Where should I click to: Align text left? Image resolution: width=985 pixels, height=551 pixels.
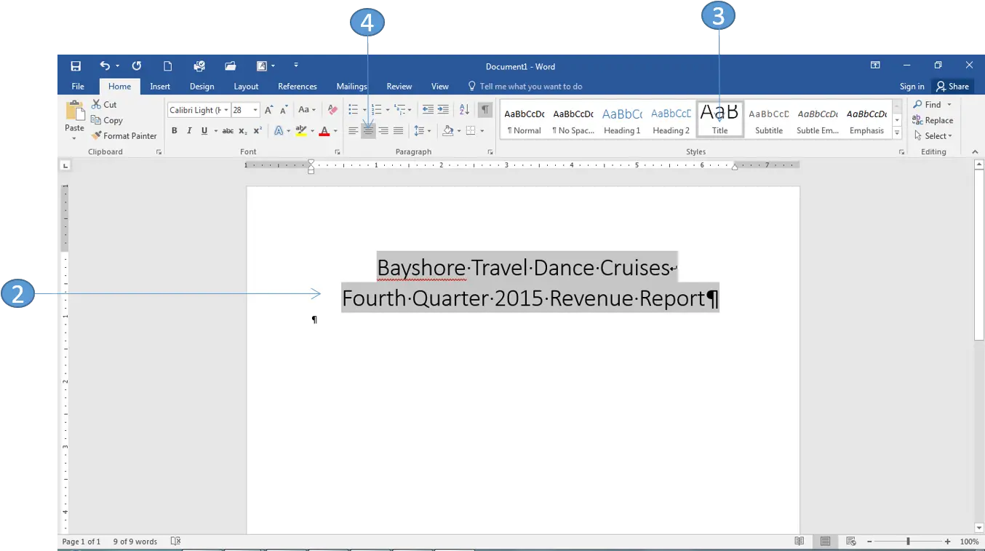tap(353, 131)
